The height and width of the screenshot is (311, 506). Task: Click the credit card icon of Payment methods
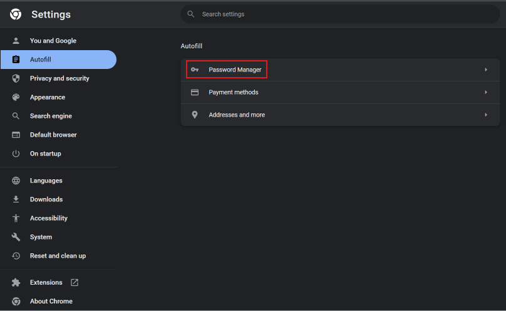(x=195, y=92)
